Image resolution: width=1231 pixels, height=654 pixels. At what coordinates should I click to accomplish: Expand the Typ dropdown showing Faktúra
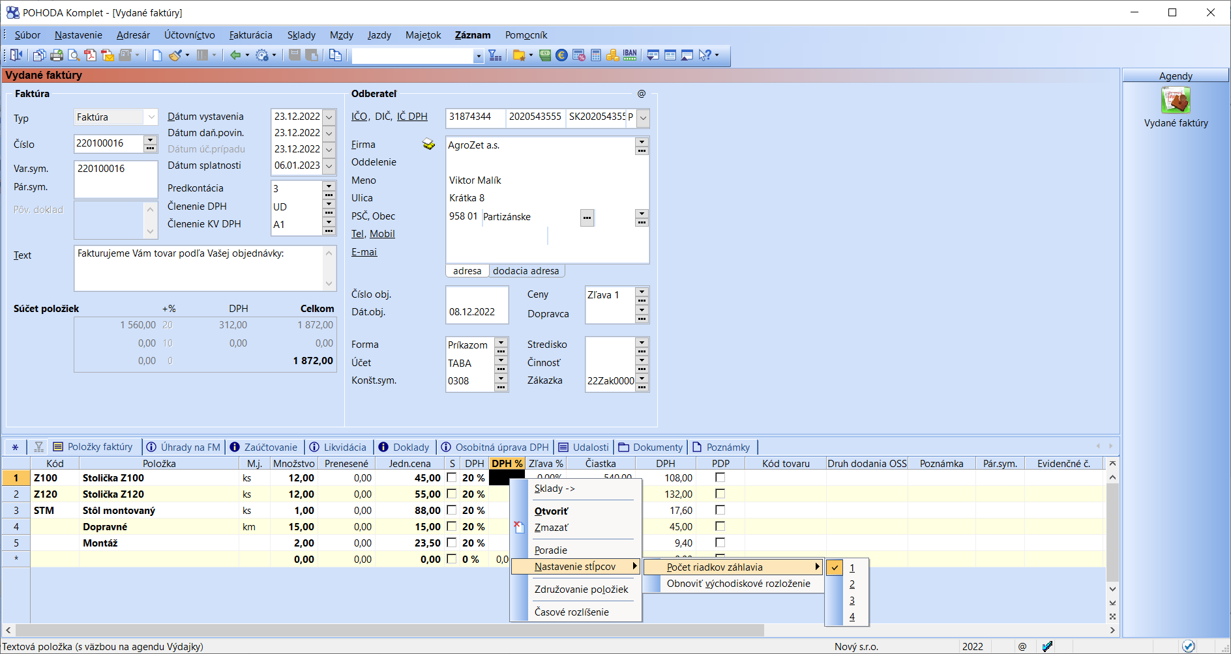pos(151,117)
